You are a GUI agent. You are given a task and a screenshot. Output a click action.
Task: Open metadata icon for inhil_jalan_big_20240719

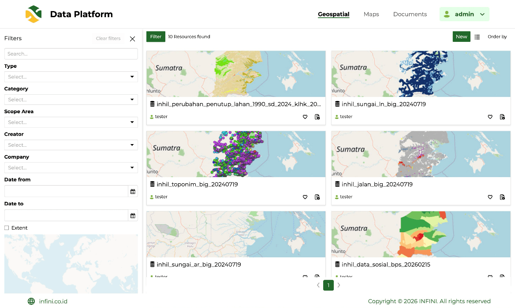(502, 197)
